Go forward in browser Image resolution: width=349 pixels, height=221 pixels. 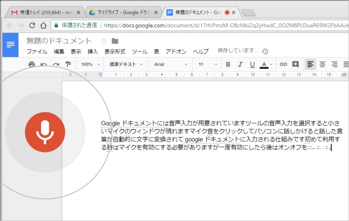(21, 25)
